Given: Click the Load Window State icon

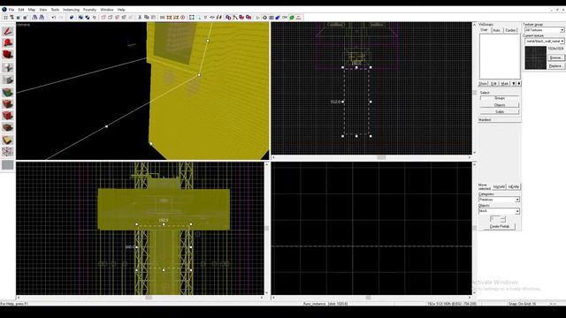Looking at the screenshot, I should 34,18.
